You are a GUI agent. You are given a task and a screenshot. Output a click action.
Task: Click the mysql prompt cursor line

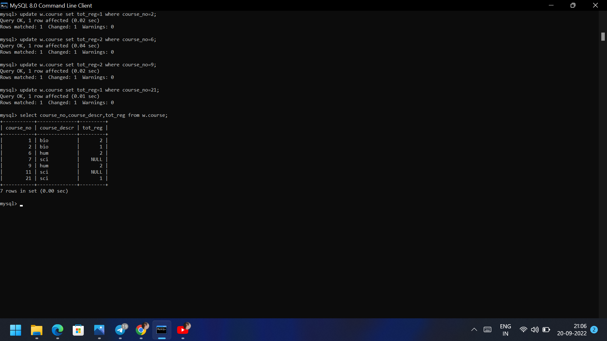[x=21, y=204]
